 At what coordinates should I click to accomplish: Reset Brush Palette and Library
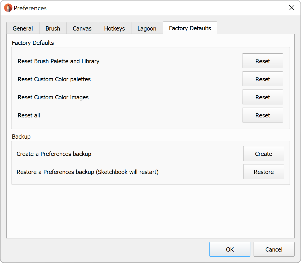coord(263,61)
